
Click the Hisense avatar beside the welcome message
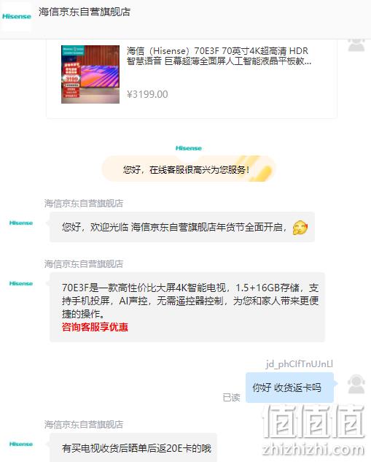(x=21, y=223)
